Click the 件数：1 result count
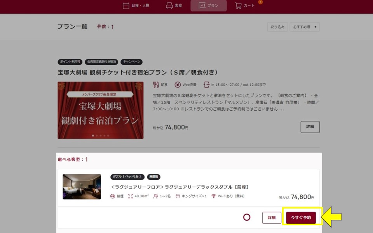The width and height of the screenshot is (373, 233). click(x=105, y=27)
